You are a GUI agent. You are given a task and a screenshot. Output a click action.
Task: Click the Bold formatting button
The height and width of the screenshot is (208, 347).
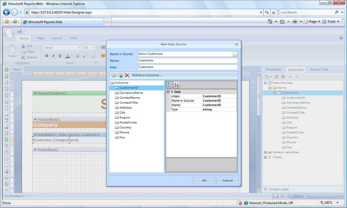[x=47, y=56]
